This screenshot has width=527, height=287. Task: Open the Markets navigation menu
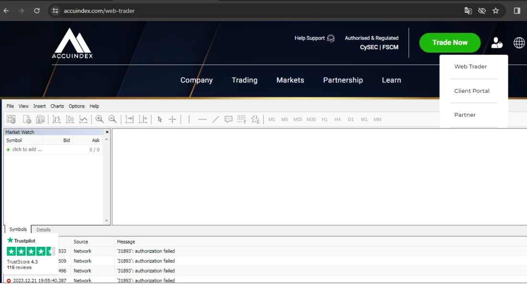tap(291, 80)
